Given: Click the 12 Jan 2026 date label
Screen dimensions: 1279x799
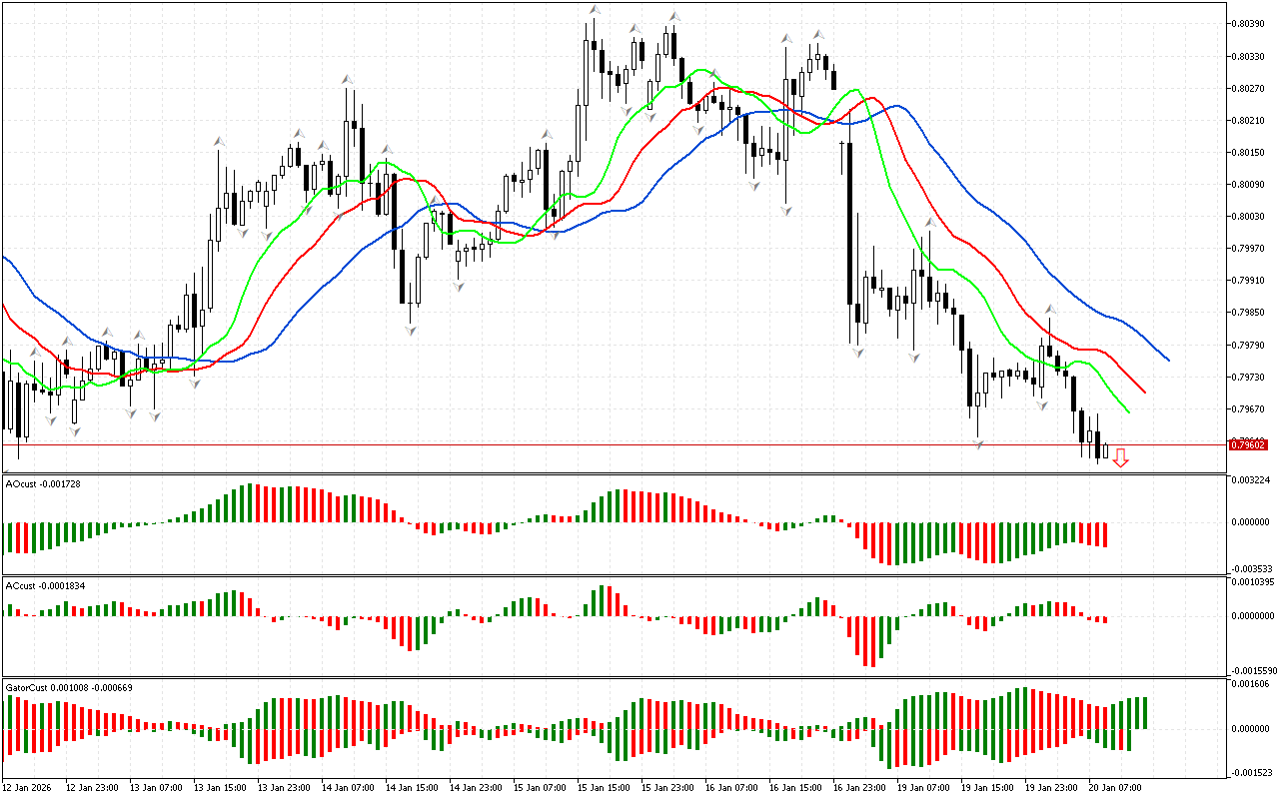Looking at the screenshot, I should point(27,787).
